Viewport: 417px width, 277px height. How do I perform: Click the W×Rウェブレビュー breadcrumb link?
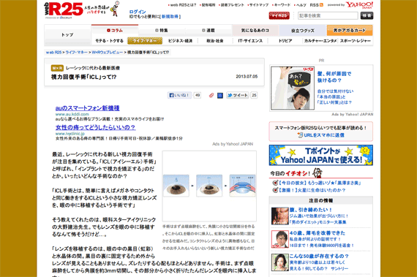107,53
